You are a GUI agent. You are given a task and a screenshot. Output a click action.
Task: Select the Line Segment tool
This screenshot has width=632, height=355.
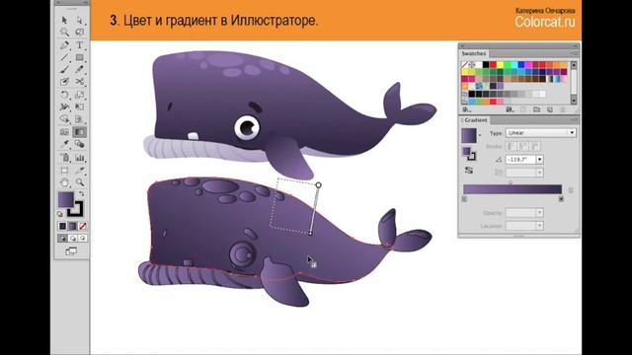pyautogui.click(x=64, y=57)
